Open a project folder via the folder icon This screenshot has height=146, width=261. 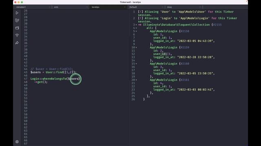[17, 28]
